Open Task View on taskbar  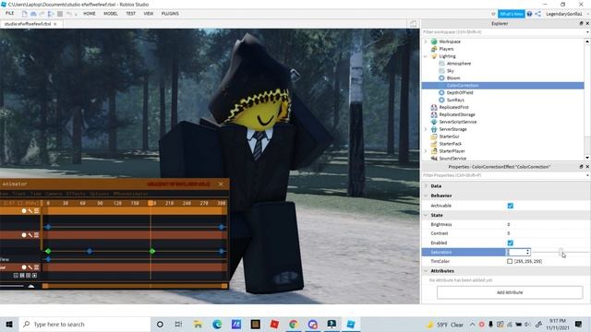(x=178, y=324)
